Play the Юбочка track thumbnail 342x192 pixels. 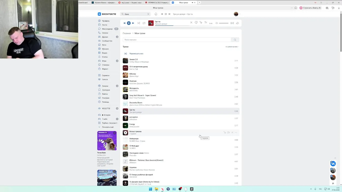[x=125, y=75]
